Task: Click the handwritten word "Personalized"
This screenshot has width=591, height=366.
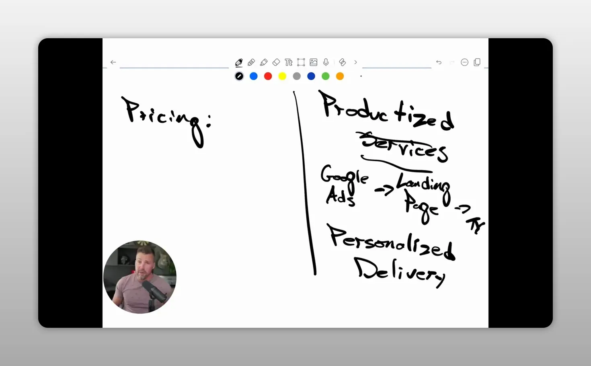Action: point(391,242)
